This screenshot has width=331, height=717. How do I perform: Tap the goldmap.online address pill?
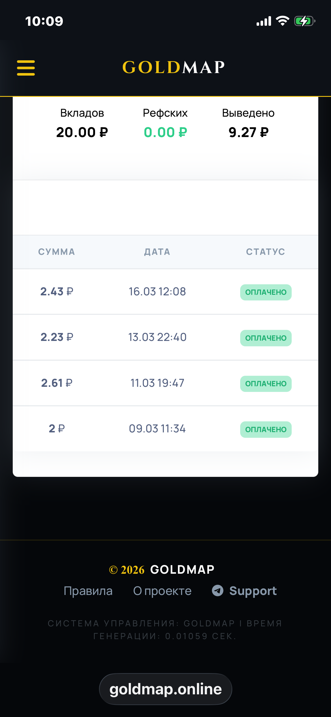[x=165, y=689]
